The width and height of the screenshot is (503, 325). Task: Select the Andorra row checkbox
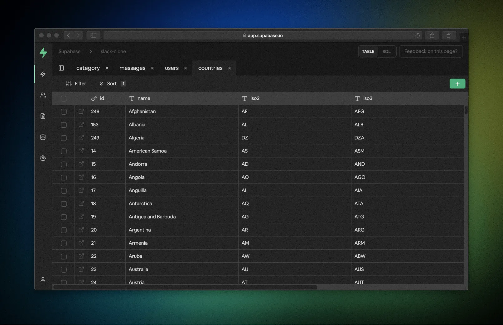(64, 164)
